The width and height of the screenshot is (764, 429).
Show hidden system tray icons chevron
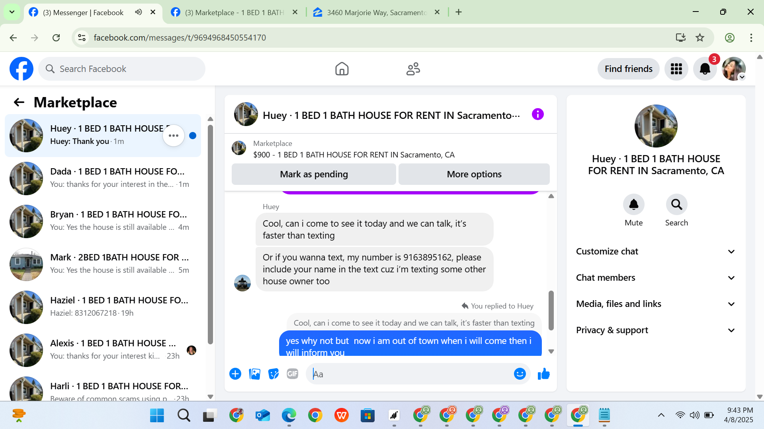click(x=661, y=415)
